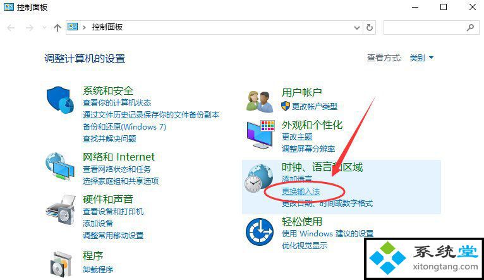Expand the 类别 view-by dropdown
Image resolution: width=484 pixels, height=280 pixels.
(421, 58)
